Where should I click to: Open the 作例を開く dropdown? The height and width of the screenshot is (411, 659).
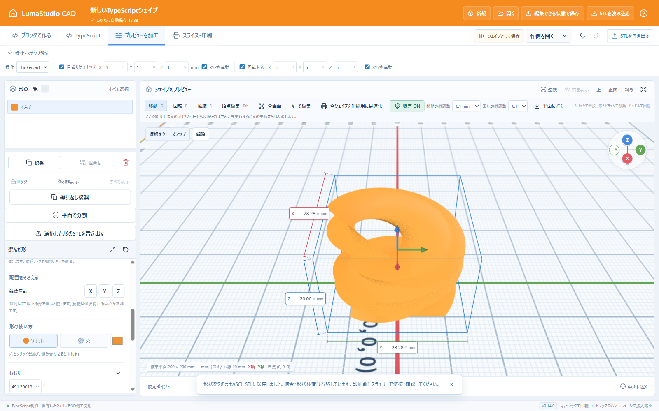point(548,36)
